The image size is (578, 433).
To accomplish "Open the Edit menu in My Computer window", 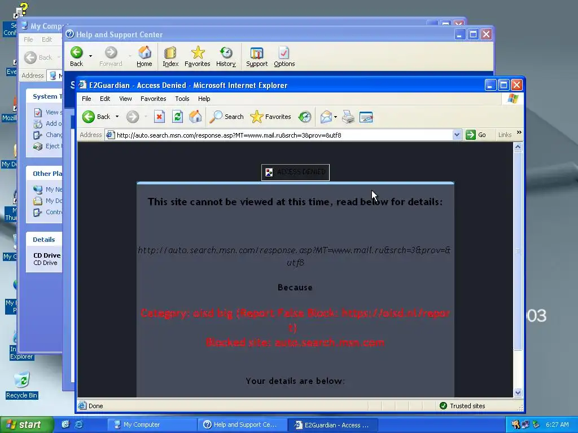I will 47,39.
